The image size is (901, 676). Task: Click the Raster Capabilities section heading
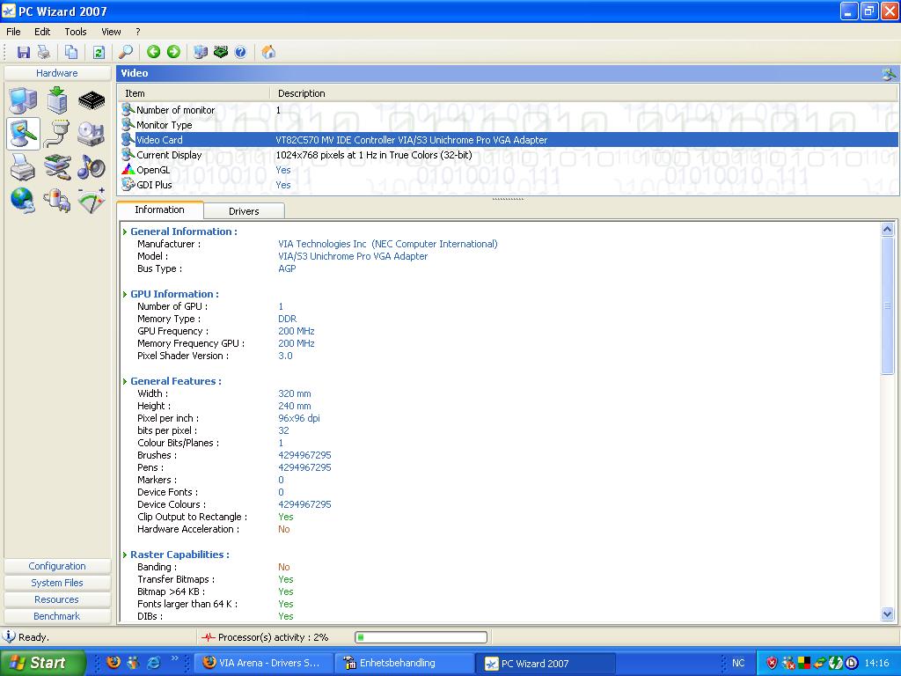[x=179, y=555]
